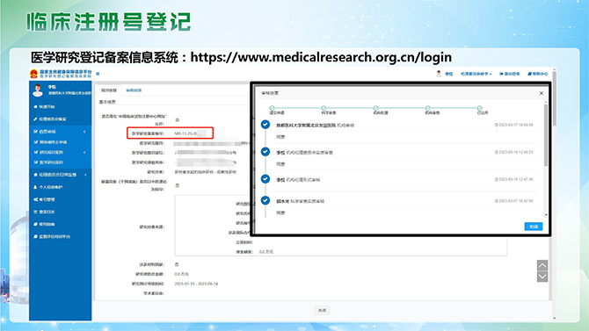Click the dialog's vertical scrollbar thumb
The image size is (589, 331).
[x=546, y=135]
